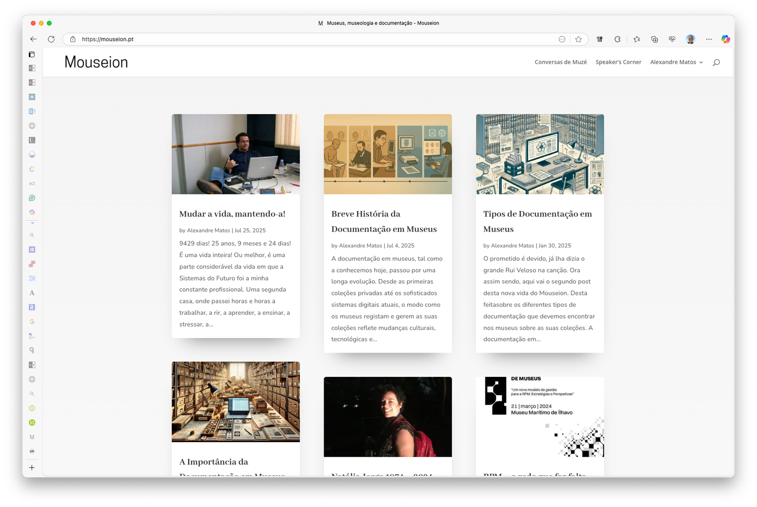Collapse the sidebar section chevron
The height and width of the screenshot is (507, 757).
tap(32, 222)
